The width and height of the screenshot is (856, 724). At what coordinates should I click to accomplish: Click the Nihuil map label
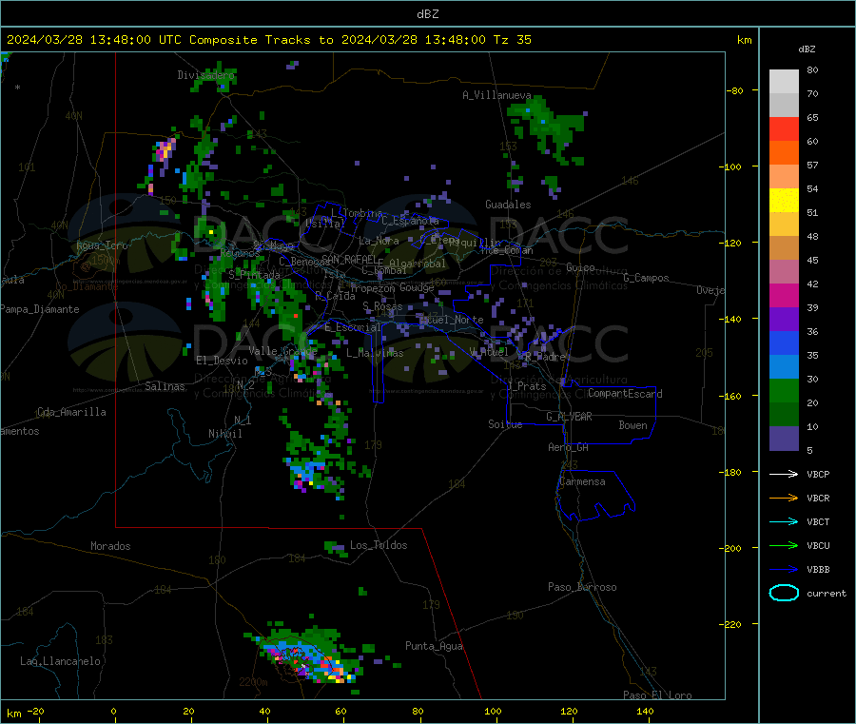click(224, 434)
